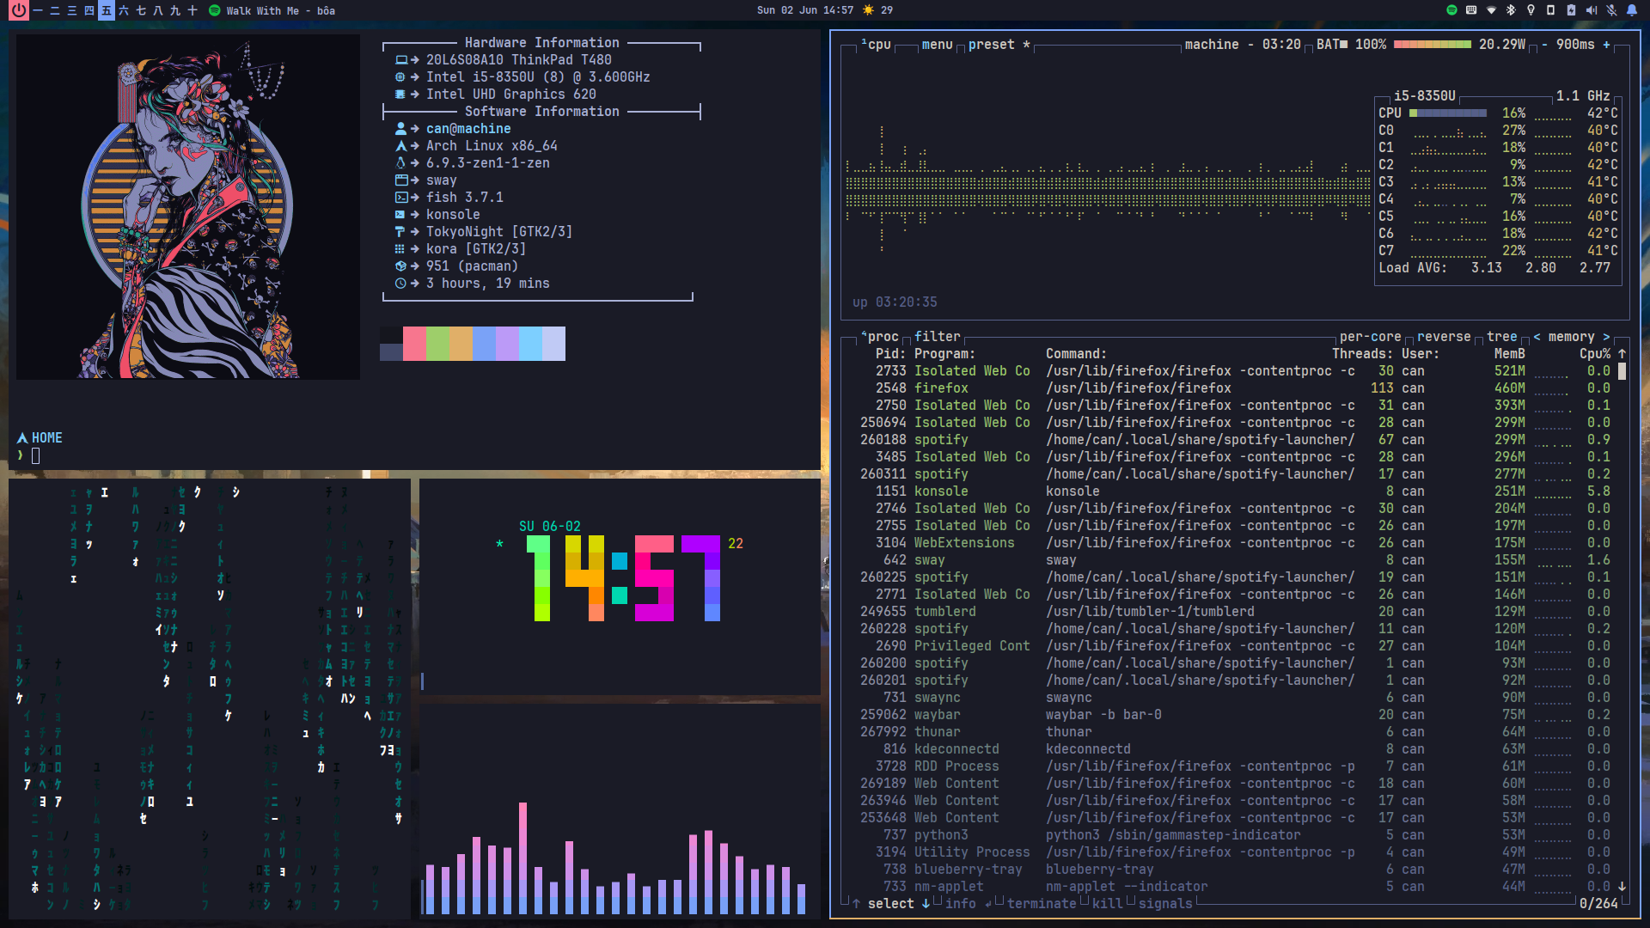Viewport: 1650px width, 928px height.
Task: Select the active workspace 五
Action: point(107,10)
